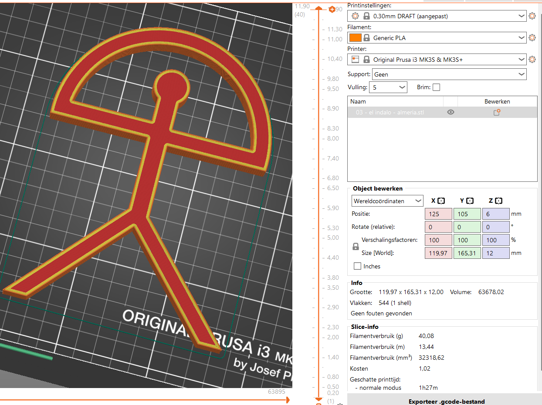Click the Size Y field showing 165,31
The height and width of the screenshot is (405, 542).
tap(467, 253)
